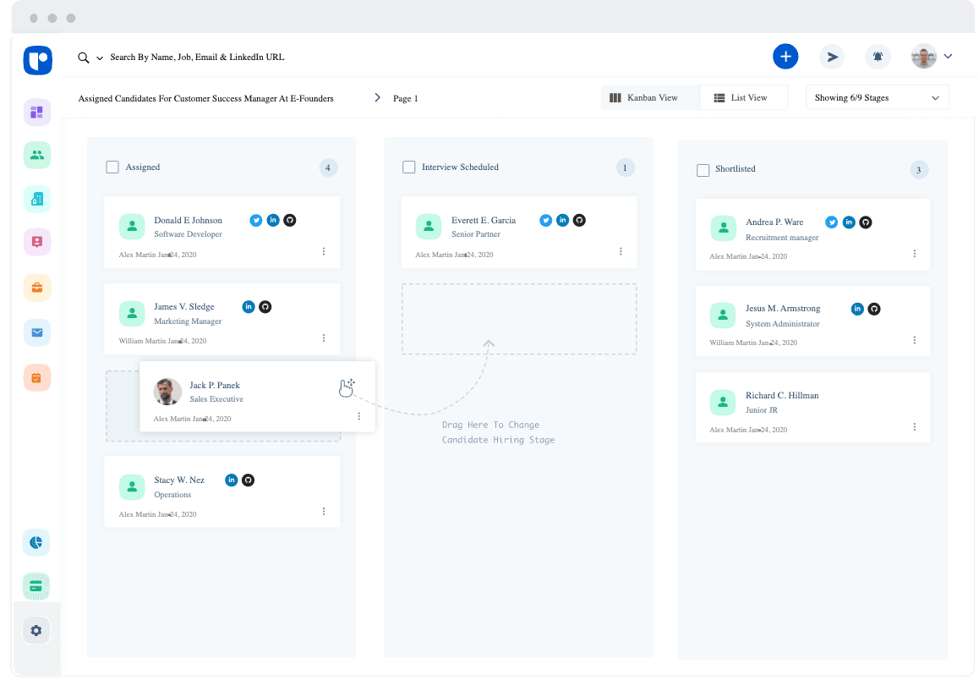Image resolution: width=979 pixels, height=686 pixels.
Task: Check the Shortlisted column checkbox
Action: (x=703, y=170)
